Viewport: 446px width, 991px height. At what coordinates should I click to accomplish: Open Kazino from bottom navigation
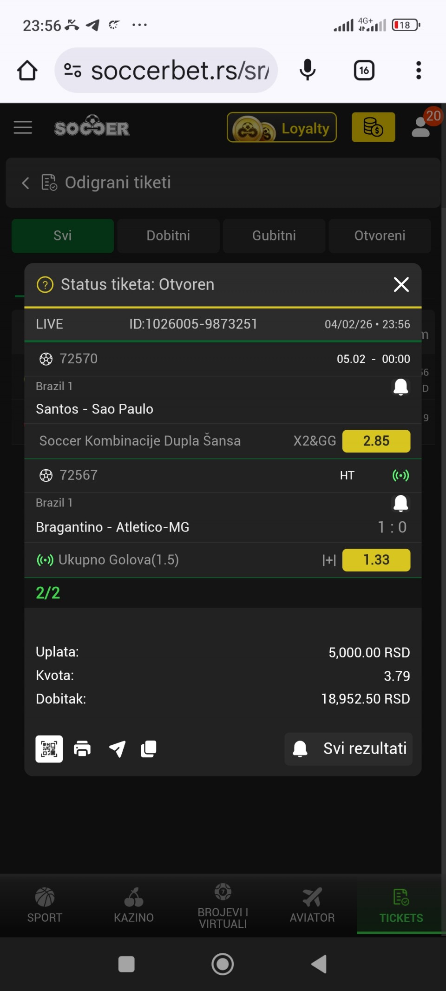point(134,905)
